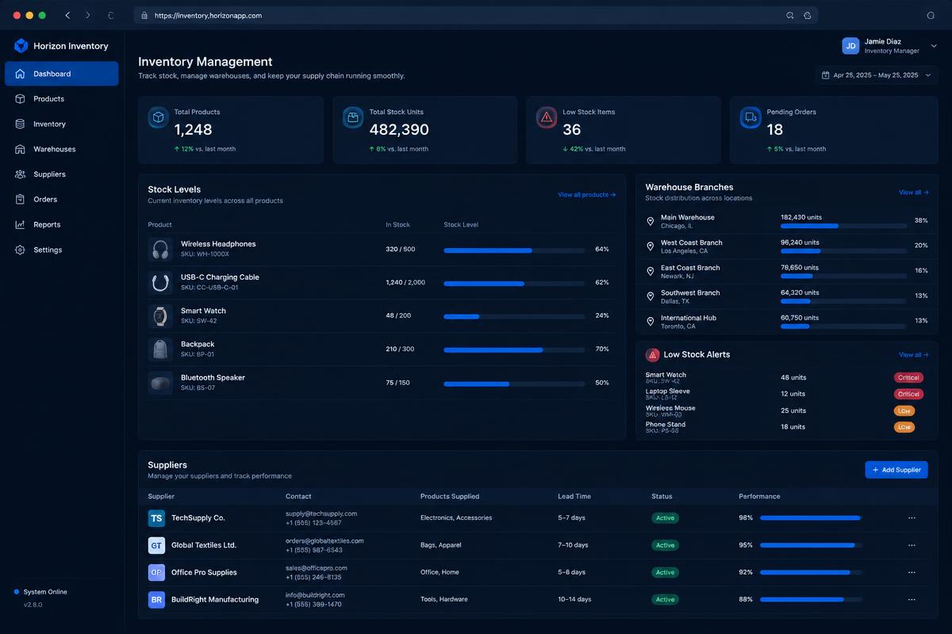Screen dimensions: 952x634
Task: Click the Warehouses building icon in sidebar
Action: [21, 149]
